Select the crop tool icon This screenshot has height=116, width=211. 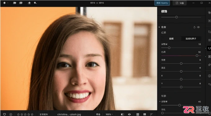209,32
